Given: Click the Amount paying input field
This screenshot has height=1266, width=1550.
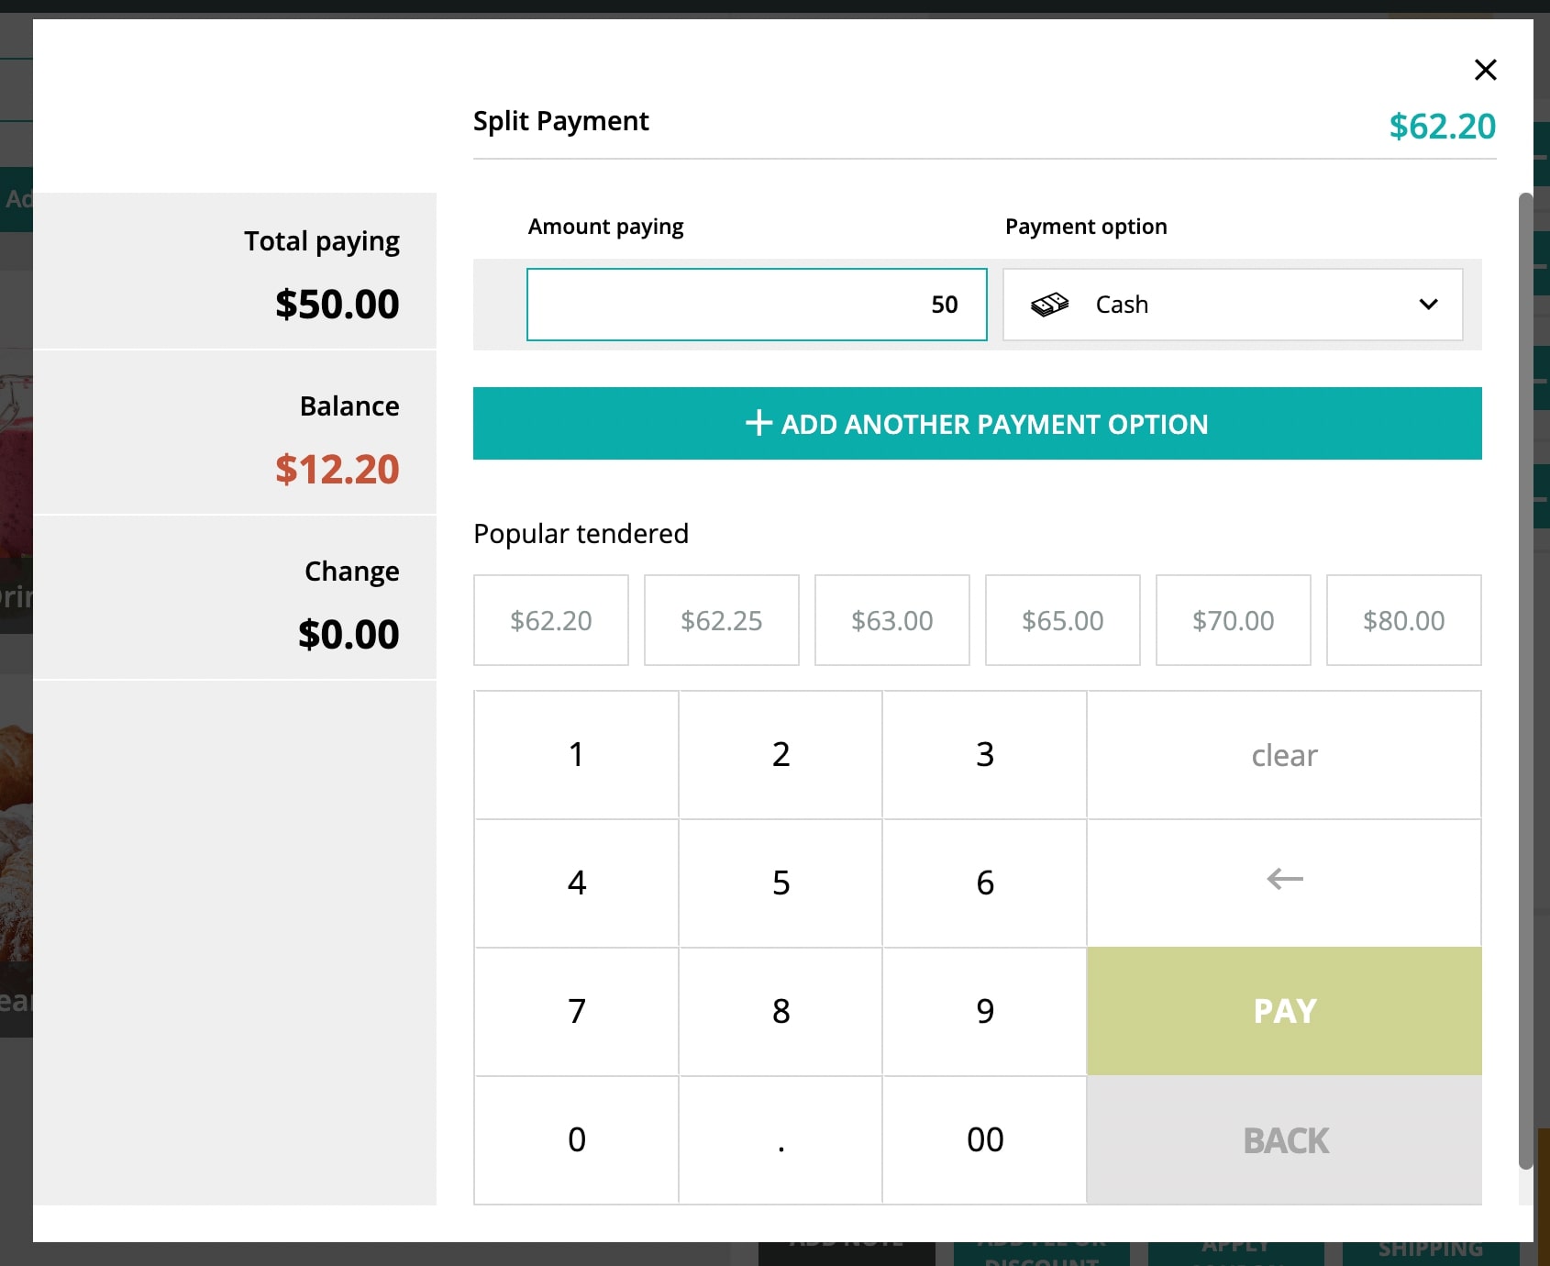Looking at the screenshot, I should (757, 305).
